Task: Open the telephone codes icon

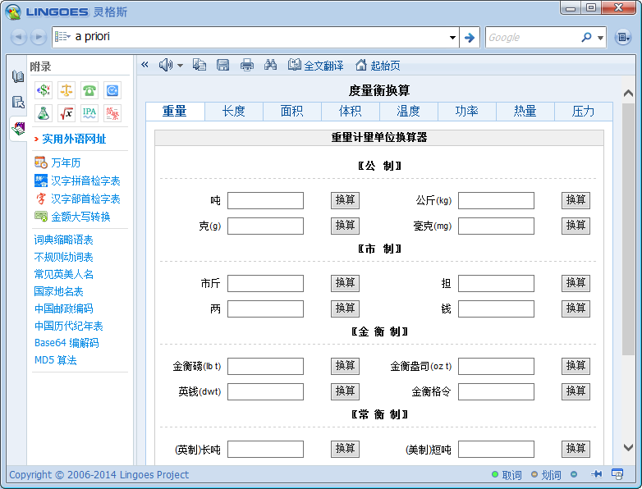Action: pos(89,90)
